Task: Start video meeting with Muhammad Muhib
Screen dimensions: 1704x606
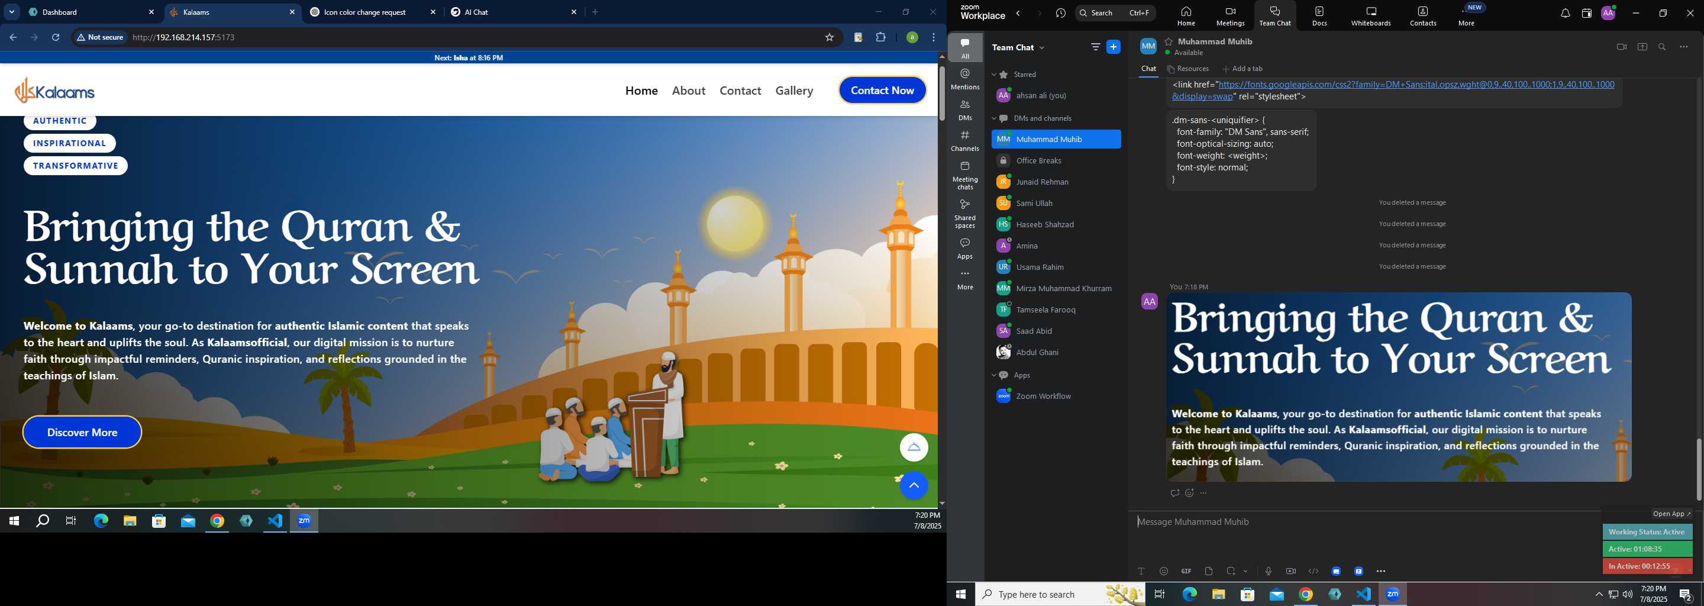Action: pos(1621,47)
